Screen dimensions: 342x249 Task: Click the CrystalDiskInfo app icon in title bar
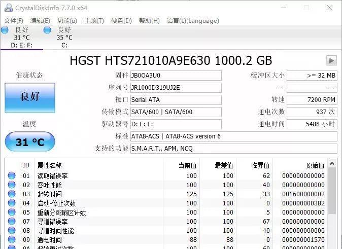(8, 8)
